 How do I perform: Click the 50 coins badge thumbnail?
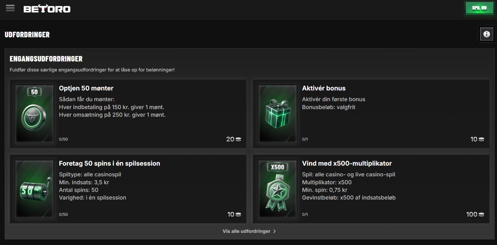coord(34,113)
